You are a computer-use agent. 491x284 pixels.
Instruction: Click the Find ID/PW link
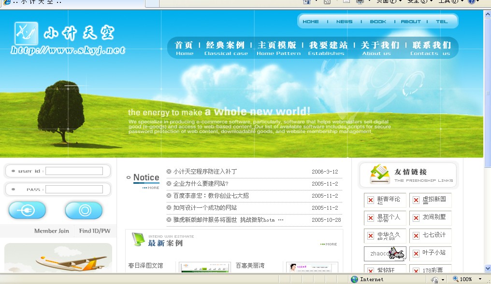point(95,231)
